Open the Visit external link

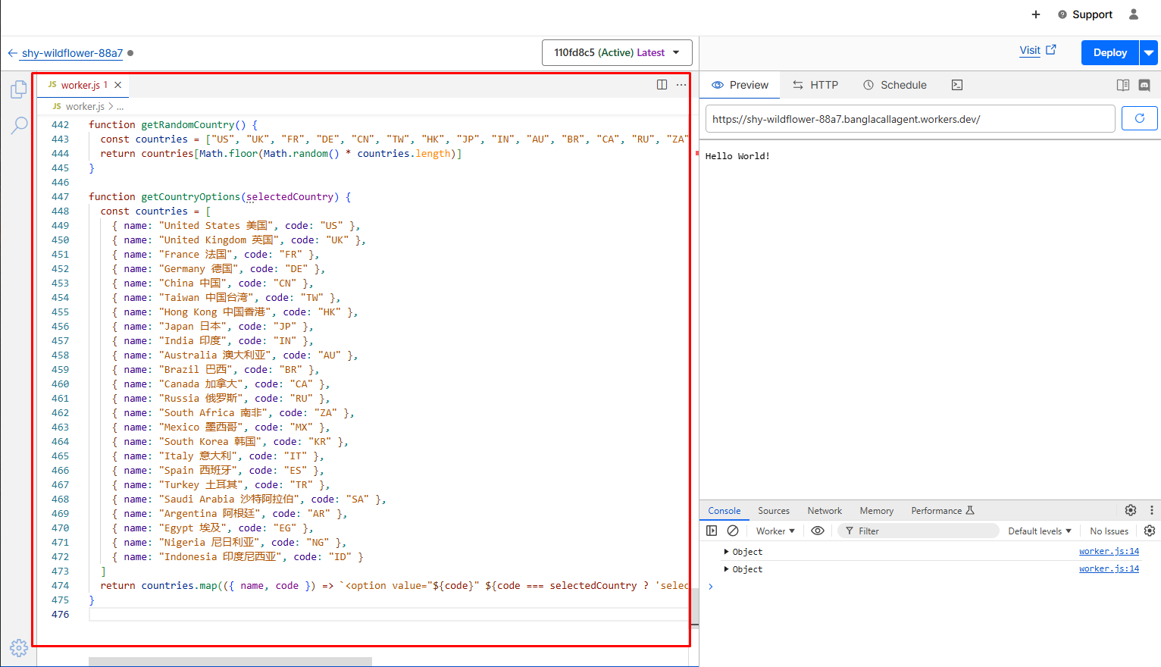[1037, 50]
